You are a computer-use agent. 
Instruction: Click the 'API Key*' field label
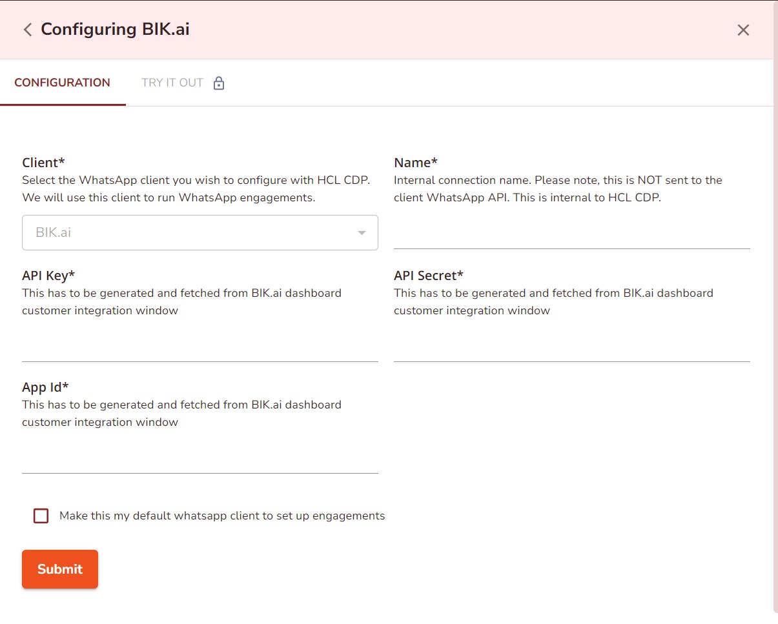click(48, 276)
